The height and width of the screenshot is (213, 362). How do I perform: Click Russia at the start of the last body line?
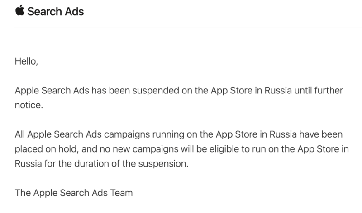(29, 164)
